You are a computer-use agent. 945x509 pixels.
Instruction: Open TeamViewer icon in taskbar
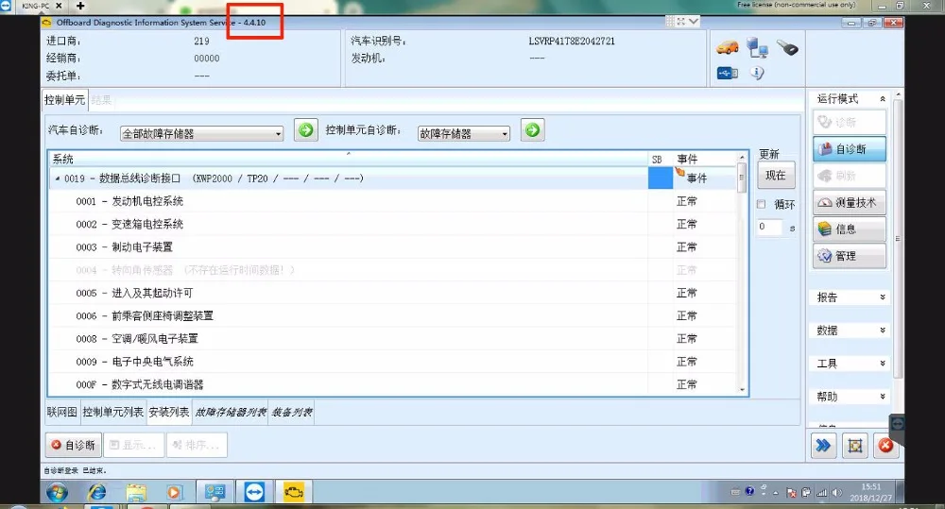[x=254, y=493]
